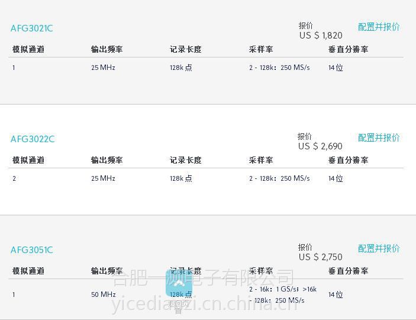Click 配置并报价 for the AFG3022C
The image size is (416, 320).
pos(379,137)
